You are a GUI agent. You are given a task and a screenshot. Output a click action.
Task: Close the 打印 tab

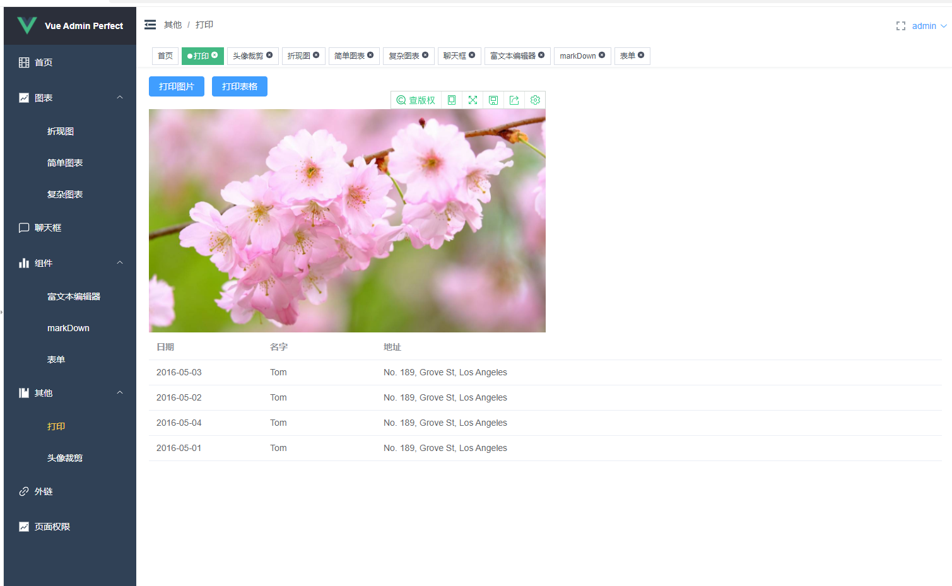[x=214, y=55]
